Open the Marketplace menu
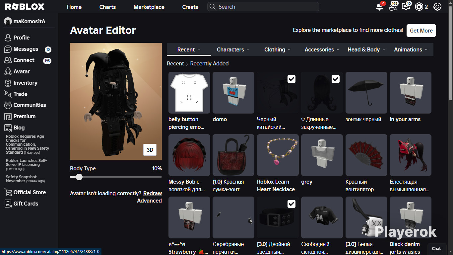Screen dimensions: 453x255 click(149, 7)
